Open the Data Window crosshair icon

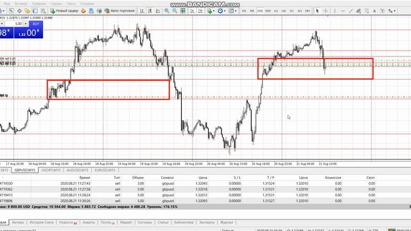(19, 11)
